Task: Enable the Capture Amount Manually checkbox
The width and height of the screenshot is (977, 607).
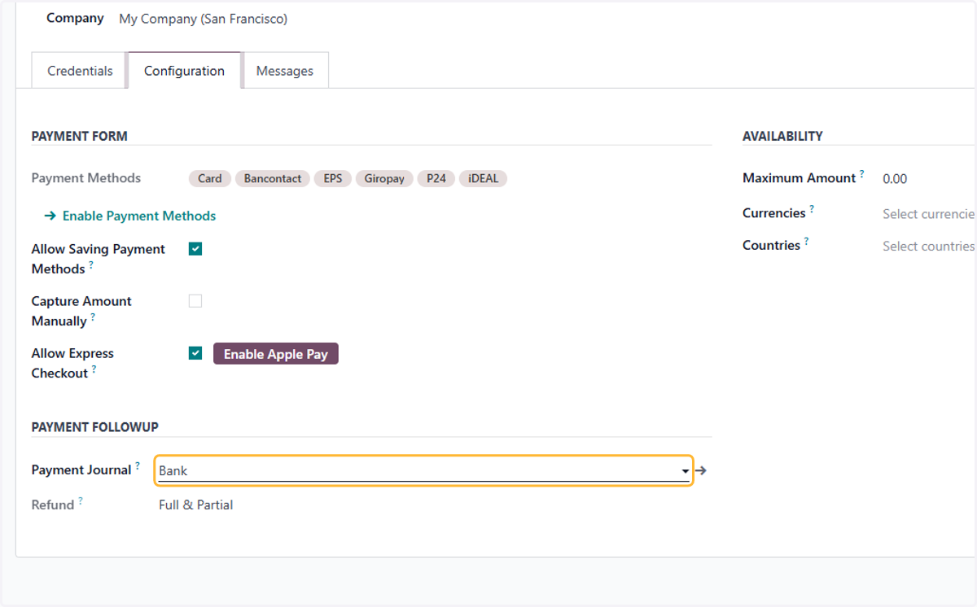Action: click(x=195, y=301)
